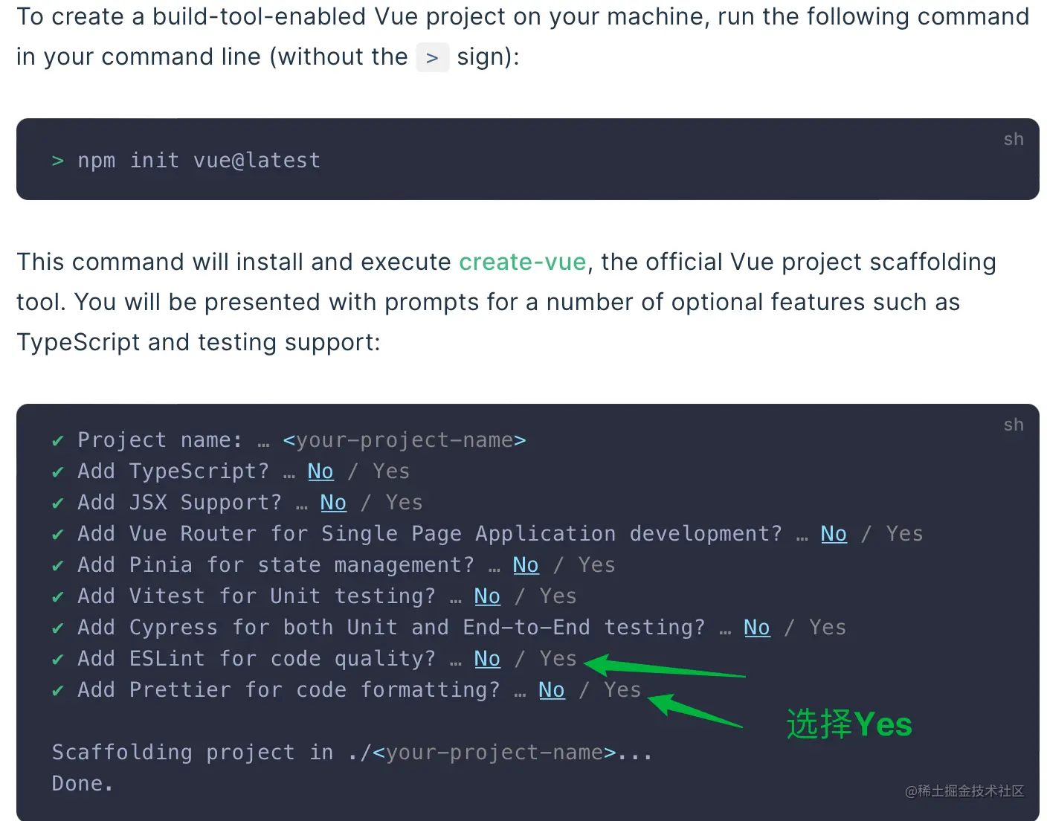Viewport: 1047px width, 821px height.
Task: Click the sh label on first code block
Action: pos(1014,140)
